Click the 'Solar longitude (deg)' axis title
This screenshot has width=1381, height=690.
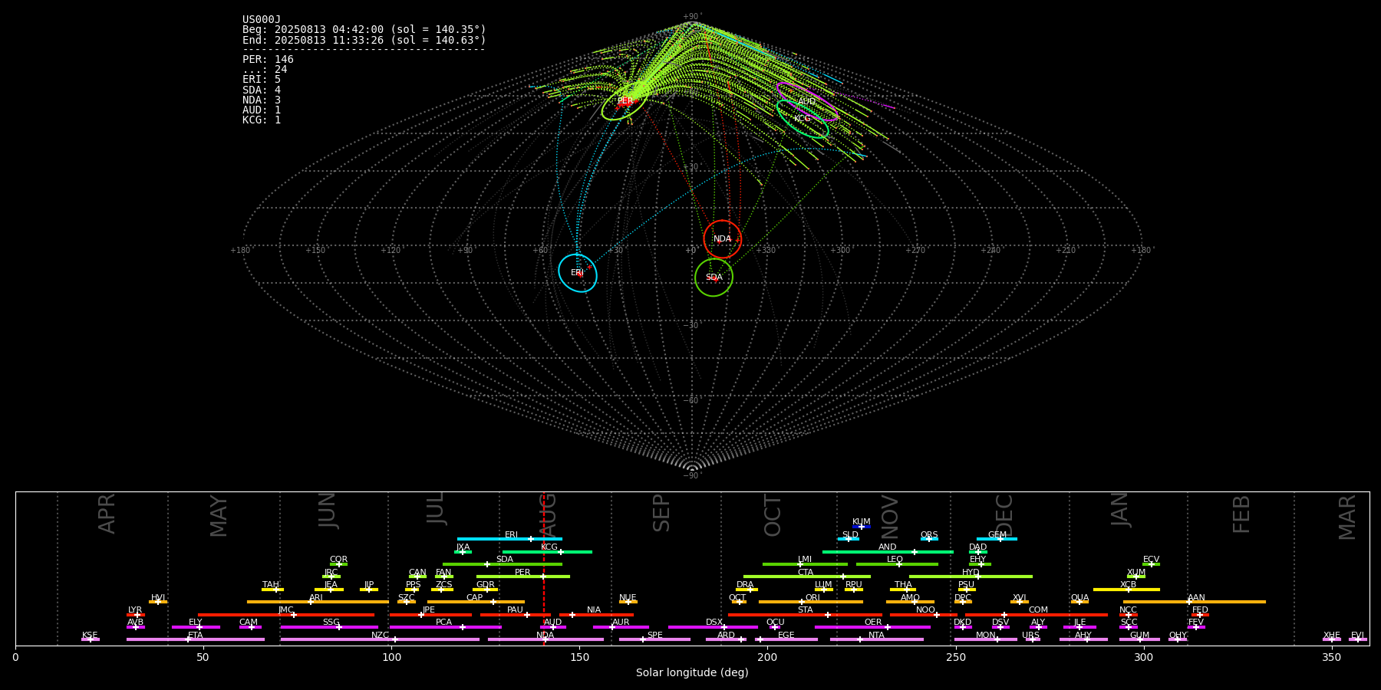click(692, 673)
